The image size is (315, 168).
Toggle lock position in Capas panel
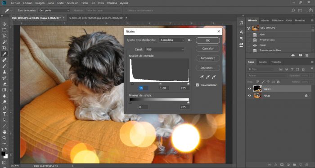[268, 82]
